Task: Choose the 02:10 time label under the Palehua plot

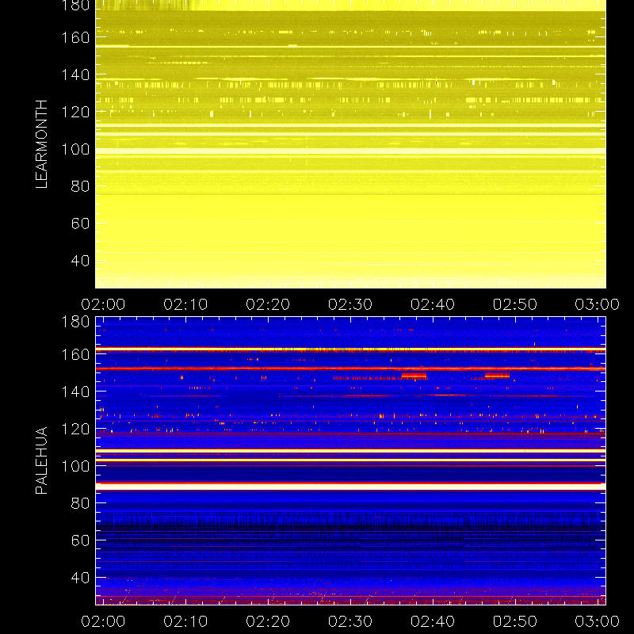Action: pos(185,621)
